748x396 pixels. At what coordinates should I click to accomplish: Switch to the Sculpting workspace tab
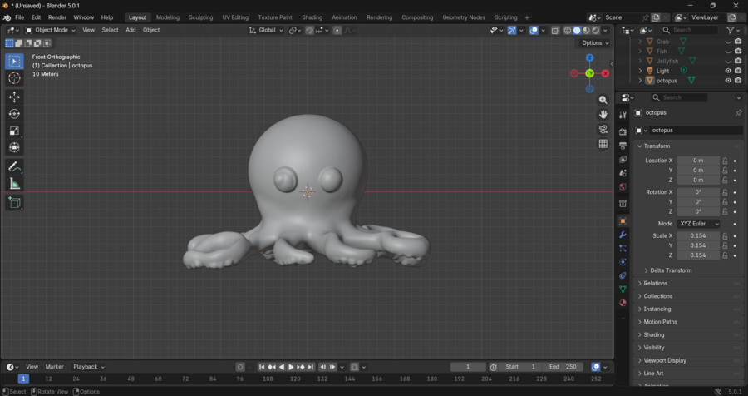tap(200, 17)
